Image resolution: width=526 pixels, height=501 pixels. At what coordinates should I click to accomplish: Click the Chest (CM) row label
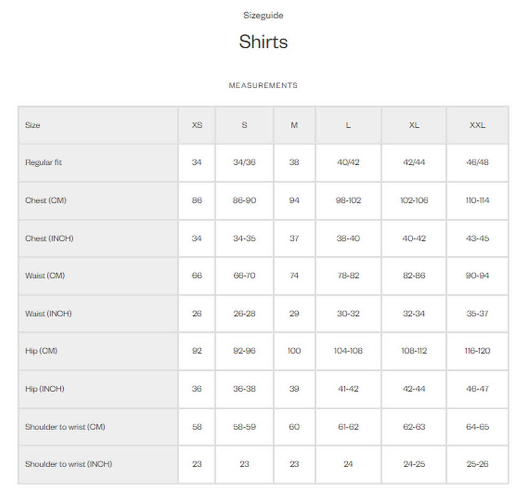(x=46, y=201)
